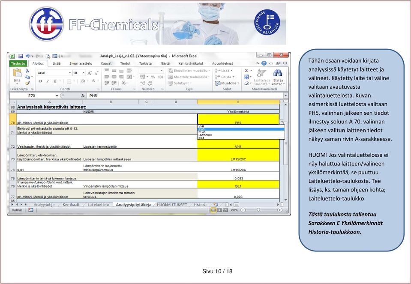This screenshot has height=284, width=411.
Task: Expand the formula bar with its chevron
Action: (285, 96)
